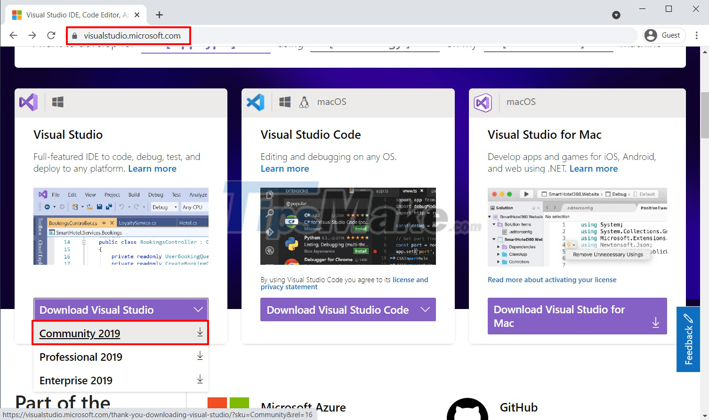Click download arrow on Mac download button
709x420 pixels.
(x=655, y=323)
